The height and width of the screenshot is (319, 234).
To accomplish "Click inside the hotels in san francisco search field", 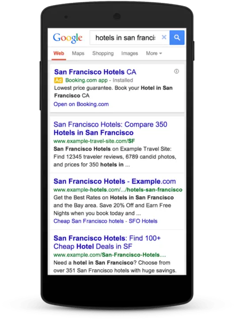I will point(125,38).
